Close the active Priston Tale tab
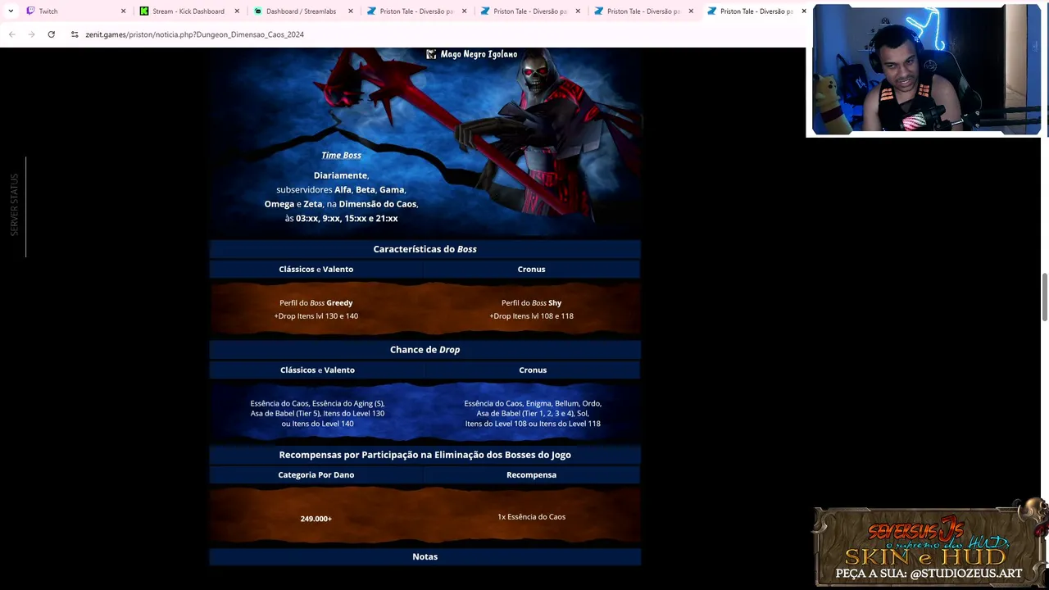Screen dimensions: 1049x590 click(803, 11)
